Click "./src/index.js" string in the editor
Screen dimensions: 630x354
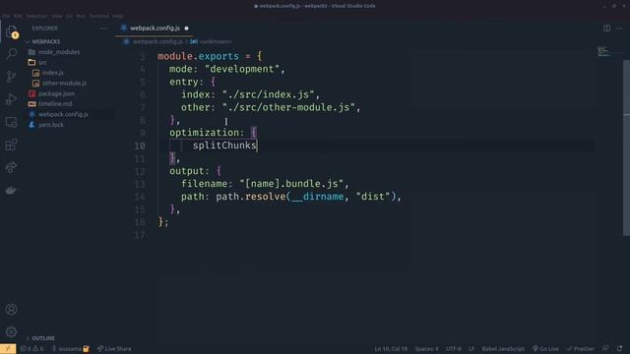point(269,94)
